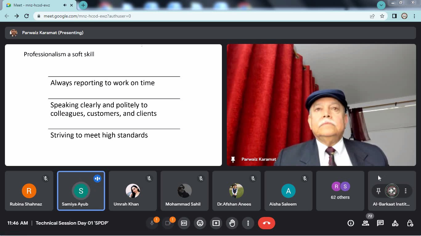
Task: Open the Activities panel
Action: (x=395, y=223)
